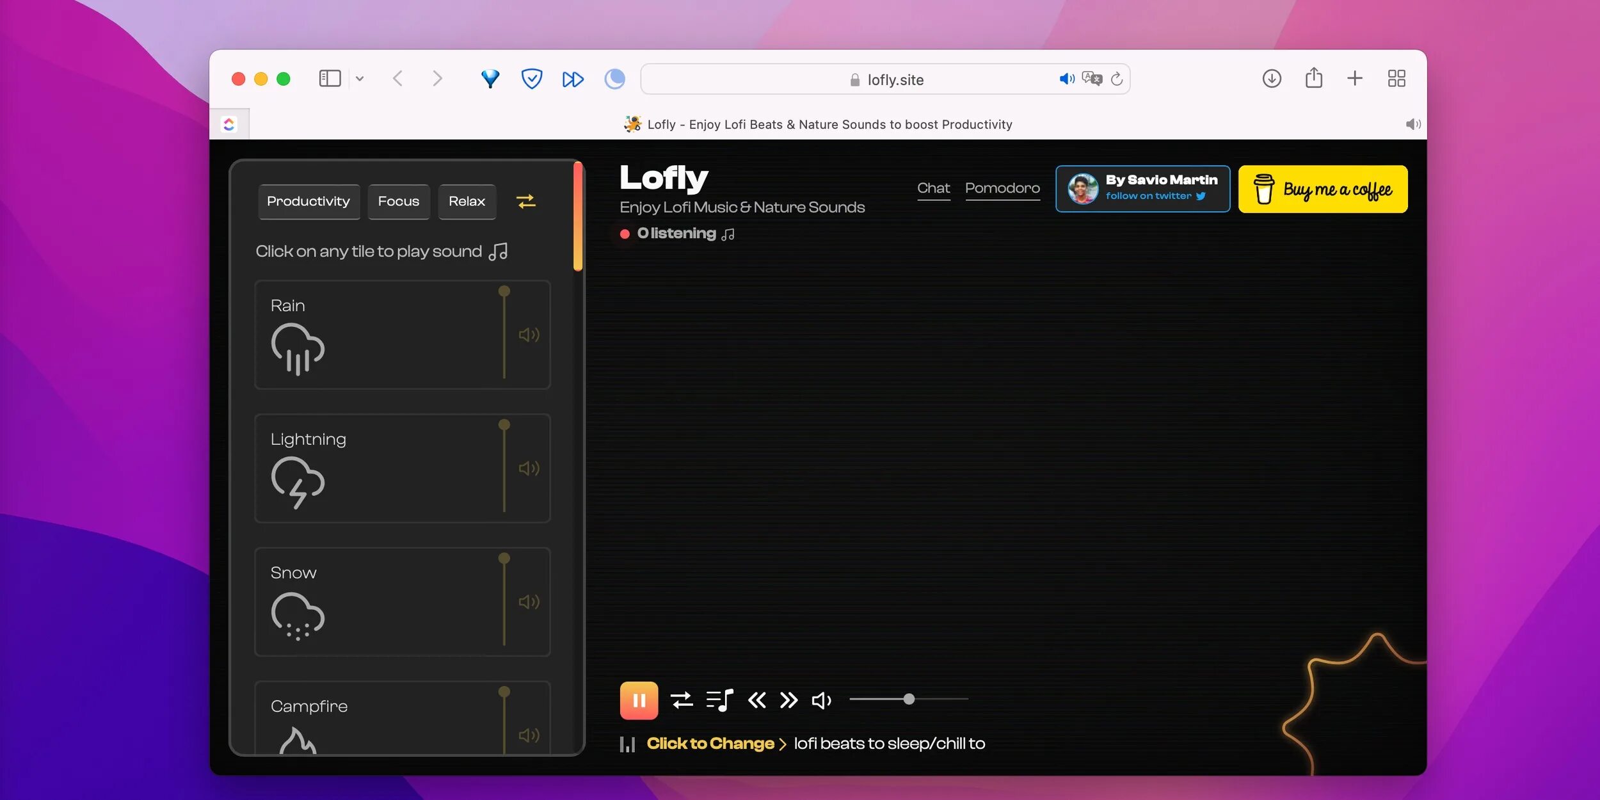Open the crescent moon extension icon
Viewport: 1600px width, 800px height.
(614, 79)
